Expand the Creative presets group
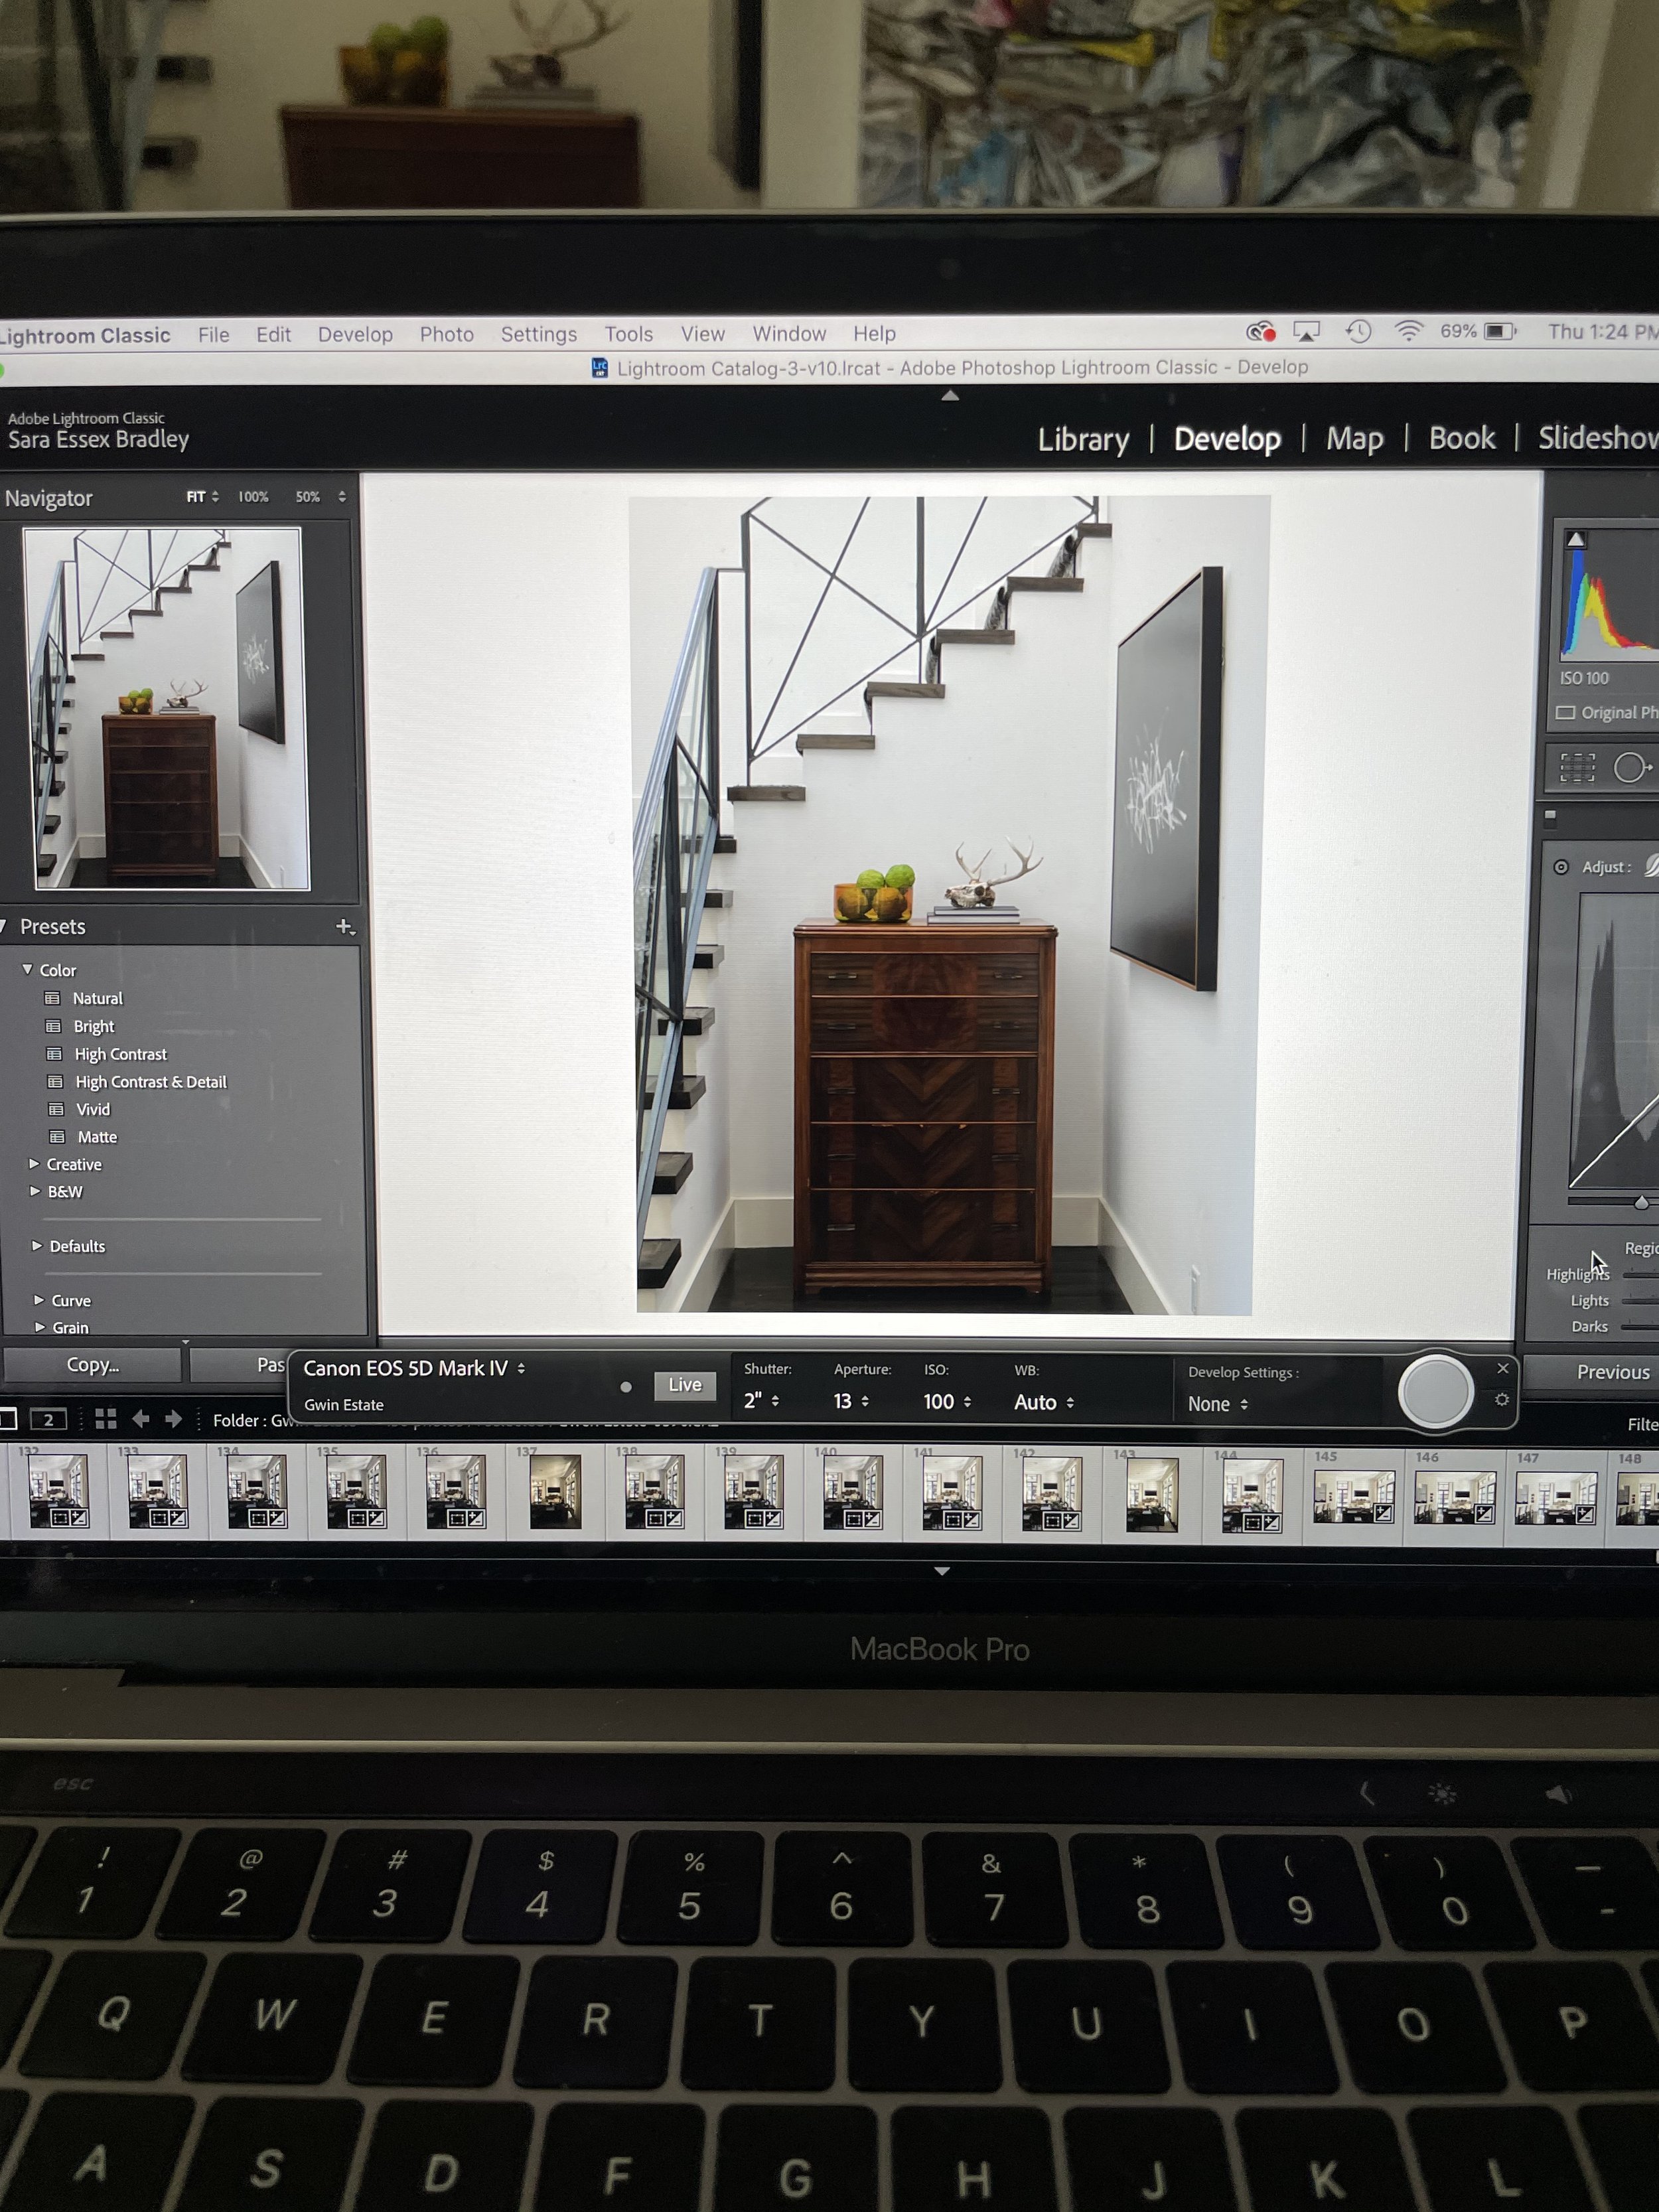1659x2212 pixels. 35,1164
